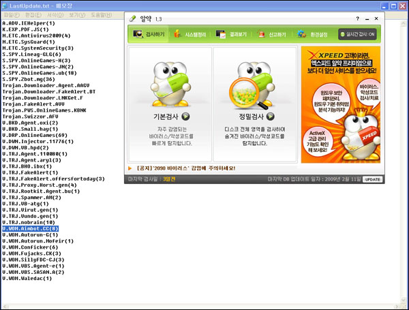Click the UPDATE button
The width and height of the screenshot is (409, 310).
click(x=372, y=179)
